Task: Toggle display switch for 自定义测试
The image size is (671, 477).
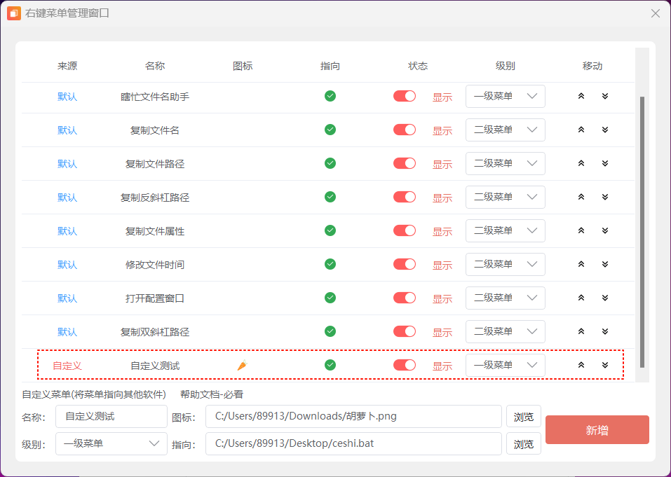Action: click(x=405, y=365)
